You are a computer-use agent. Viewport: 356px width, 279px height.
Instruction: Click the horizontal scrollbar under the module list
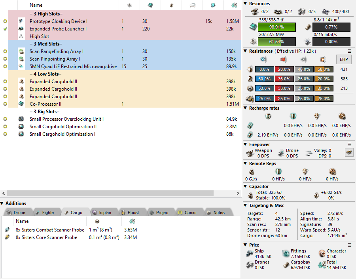[121, 194]
